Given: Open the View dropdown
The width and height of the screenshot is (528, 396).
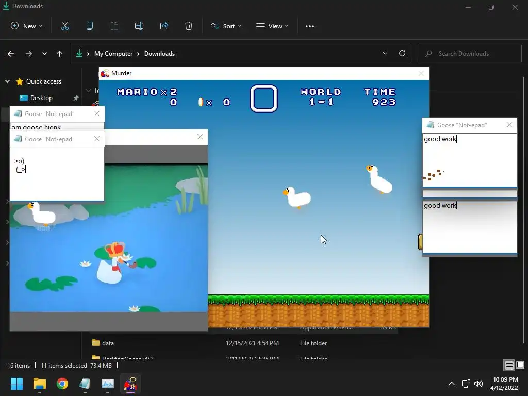Looking at the screenshot, I should 272,26.
